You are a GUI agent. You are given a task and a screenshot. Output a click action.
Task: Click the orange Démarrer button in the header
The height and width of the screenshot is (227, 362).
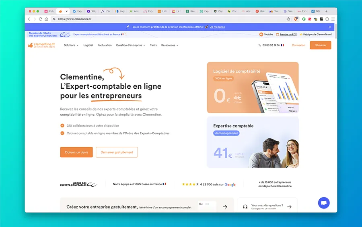[x=321, y=45]
